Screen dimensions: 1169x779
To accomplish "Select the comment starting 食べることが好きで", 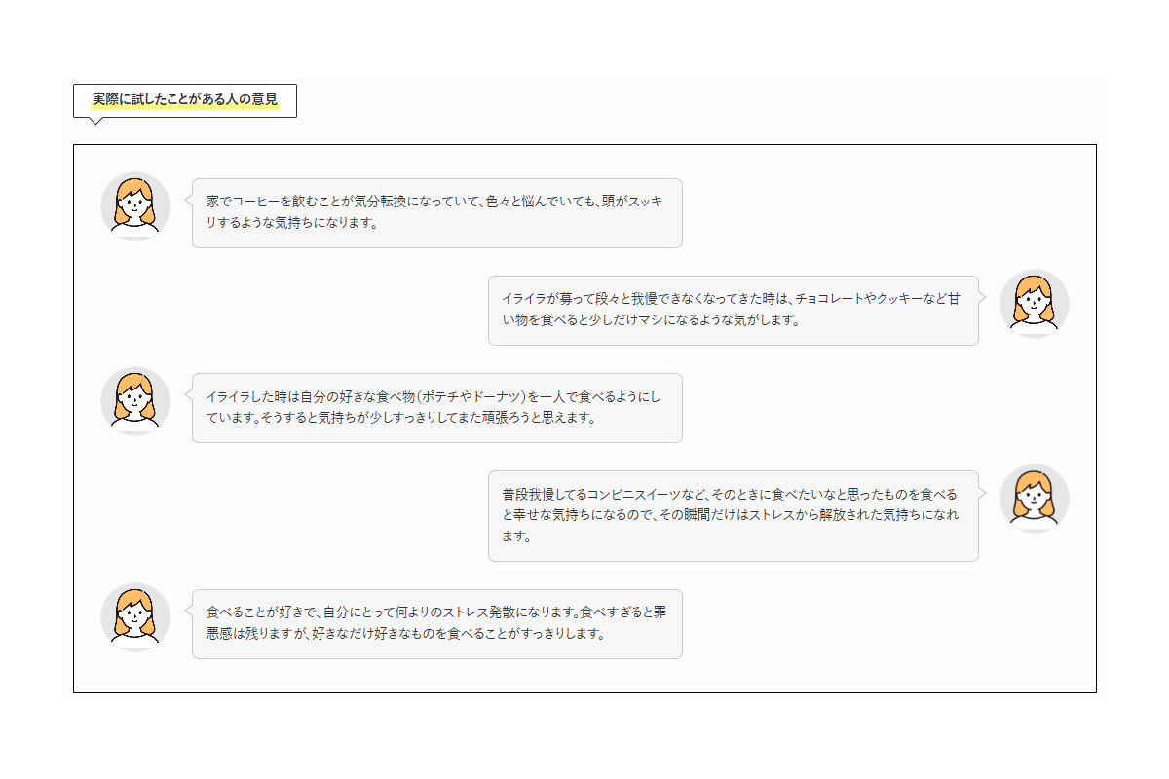I will tap(437, 624).
